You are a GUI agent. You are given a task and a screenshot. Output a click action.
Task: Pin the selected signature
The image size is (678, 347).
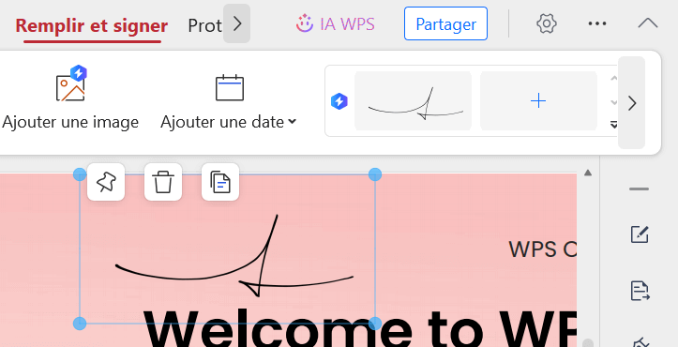pos(106,182)
